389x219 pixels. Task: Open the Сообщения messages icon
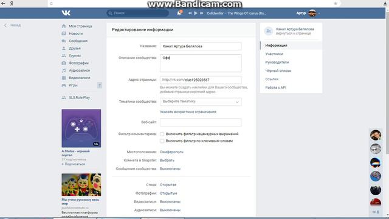pyautogui.click(x=64, y=41)
